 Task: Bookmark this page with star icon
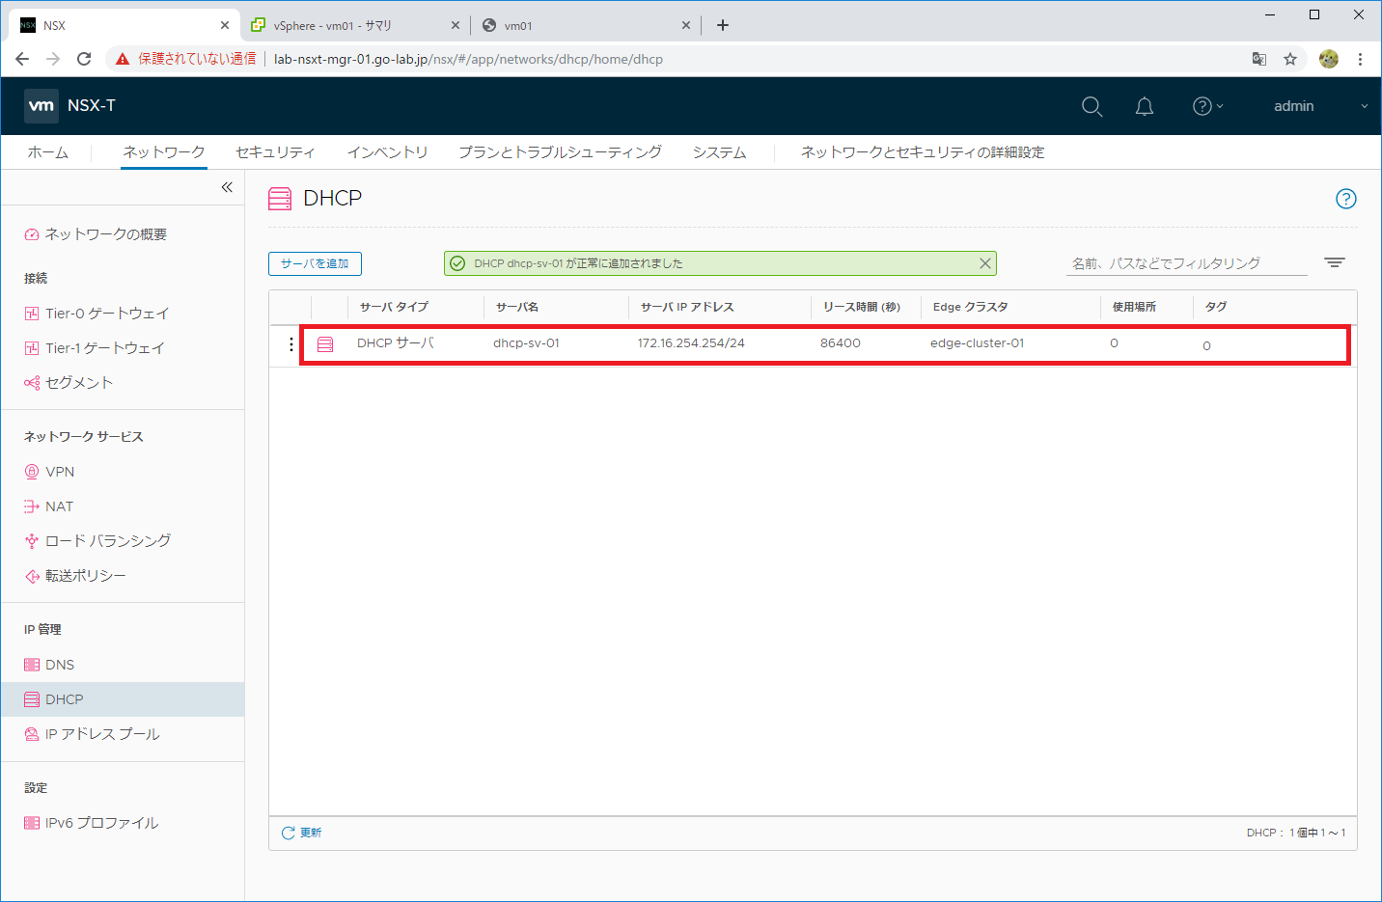coord(1290,59)
